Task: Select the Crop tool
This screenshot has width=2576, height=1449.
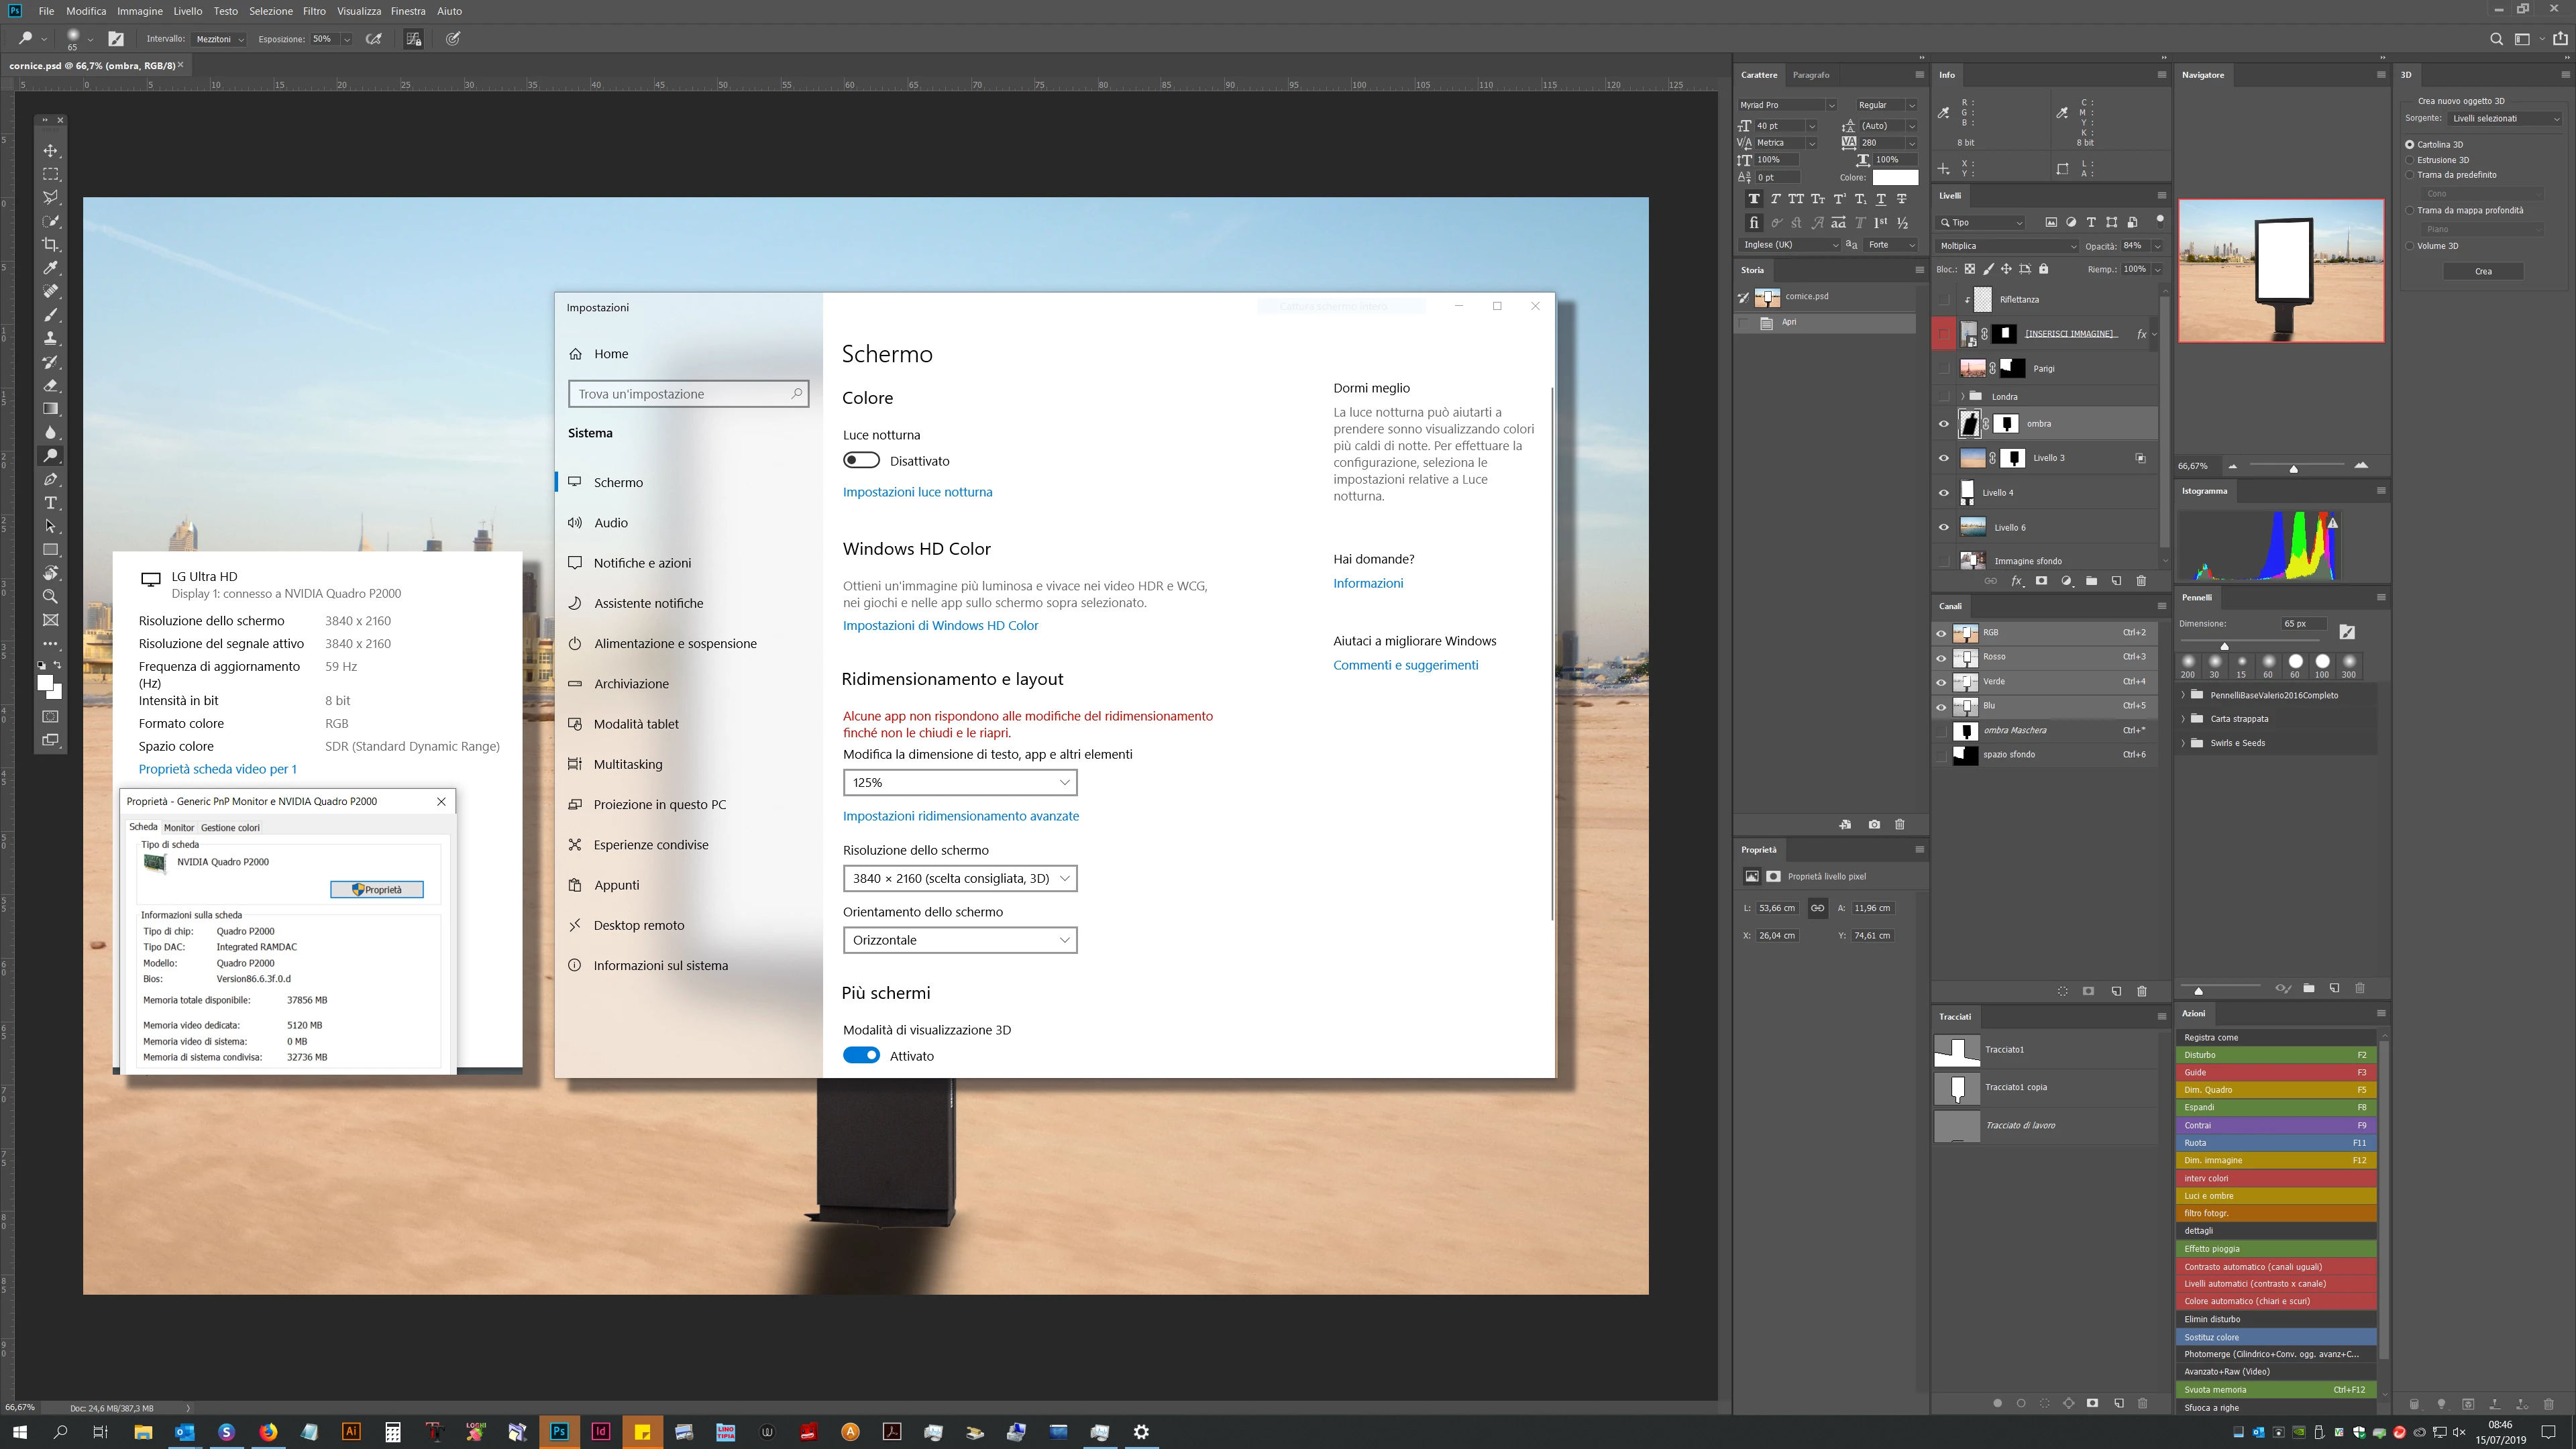Action: 50,245
